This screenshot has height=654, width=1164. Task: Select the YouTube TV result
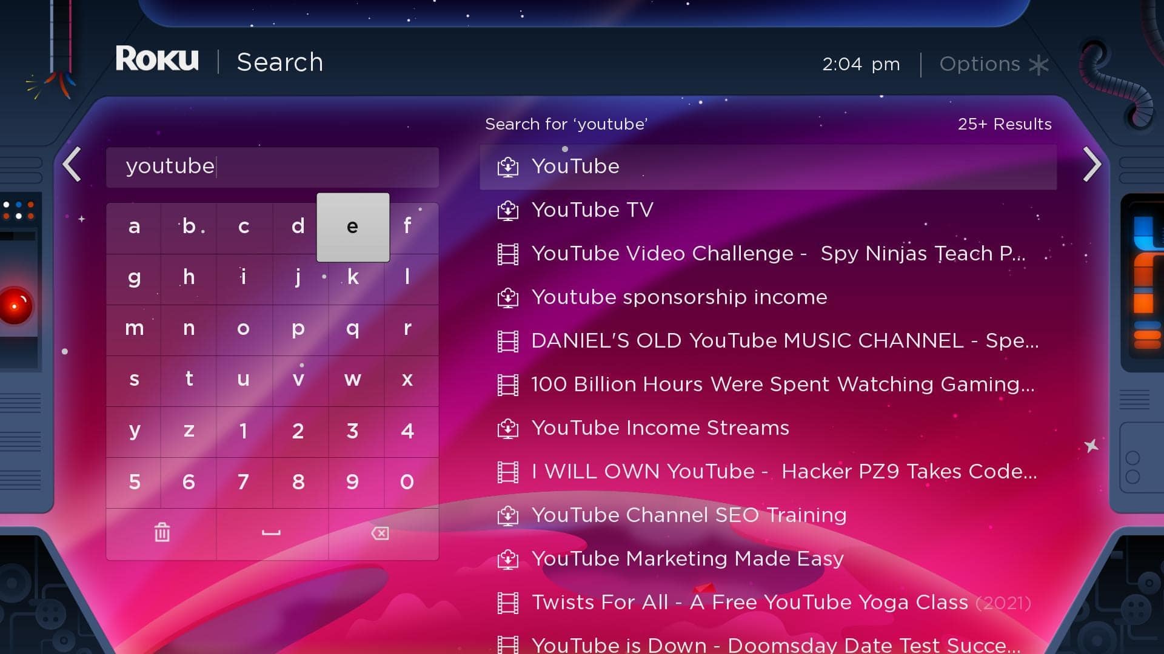768,210
